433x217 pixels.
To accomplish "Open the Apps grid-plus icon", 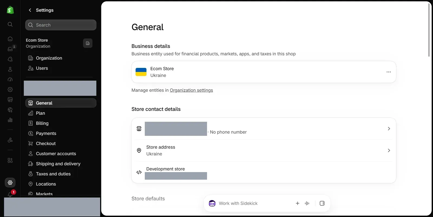I will point(10,160).
